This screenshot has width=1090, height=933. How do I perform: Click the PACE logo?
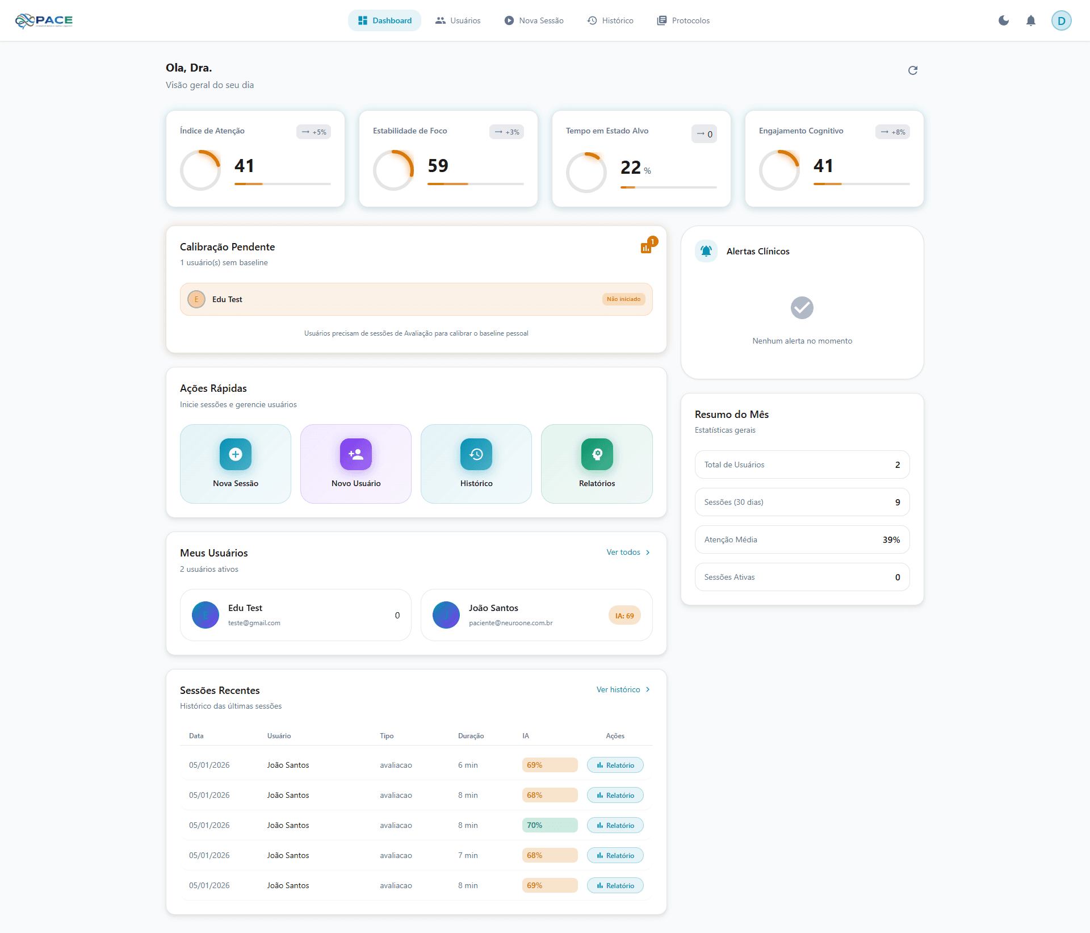point(44,20)
